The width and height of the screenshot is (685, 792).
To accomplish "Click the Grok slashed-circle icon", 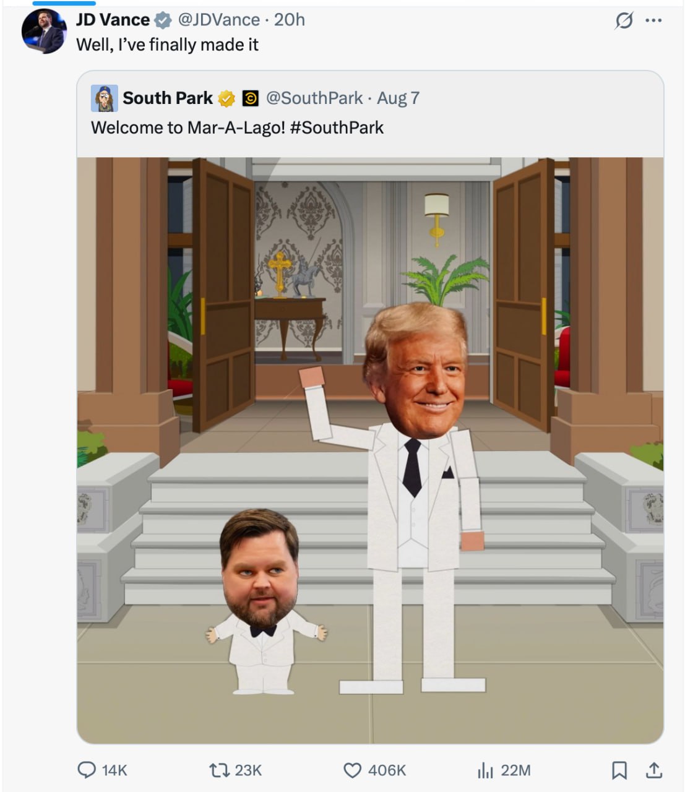I will (x=624, y=21).
